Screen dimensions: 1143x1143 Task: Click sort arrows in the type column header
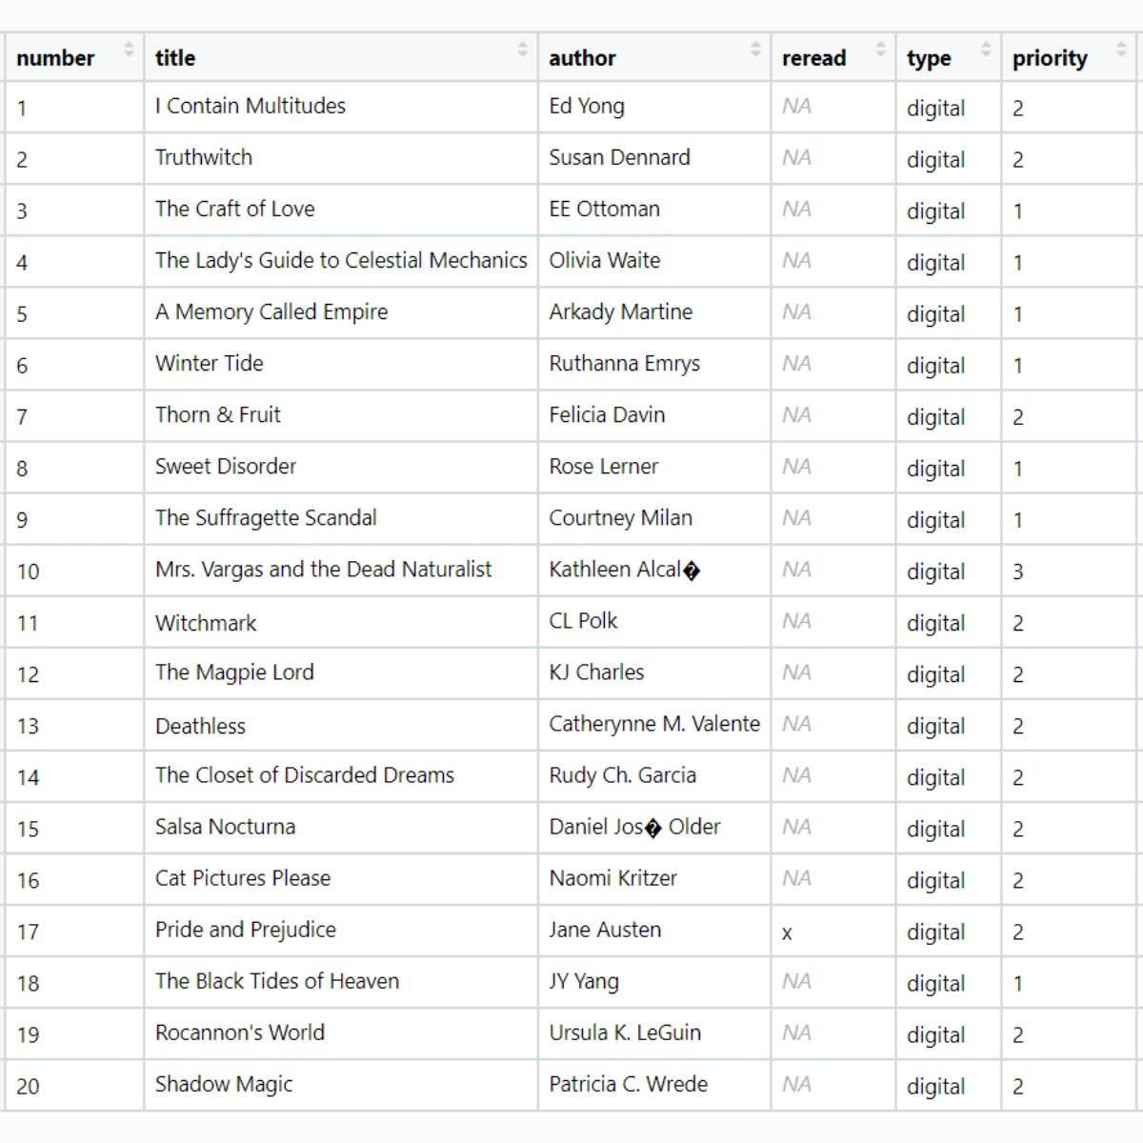pos(986,50)
